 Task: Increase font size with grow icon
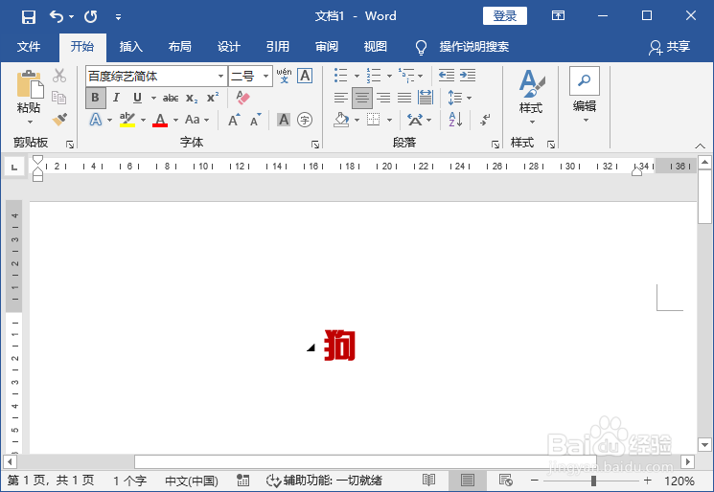click(234, 120)
